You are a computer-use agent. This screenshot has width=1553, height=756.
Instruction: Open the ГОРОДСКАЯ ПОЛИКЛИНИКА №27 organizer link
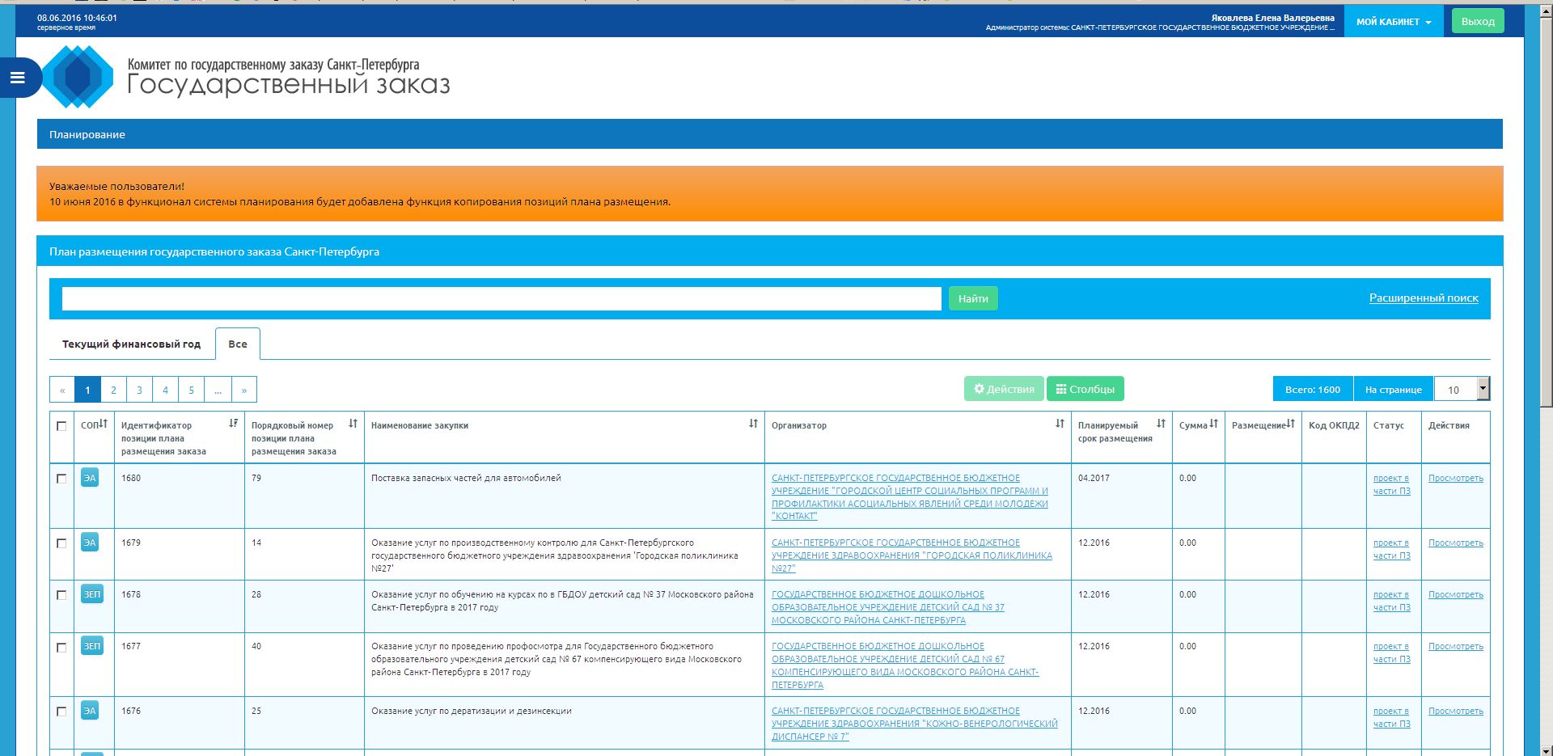coord(912,555)
